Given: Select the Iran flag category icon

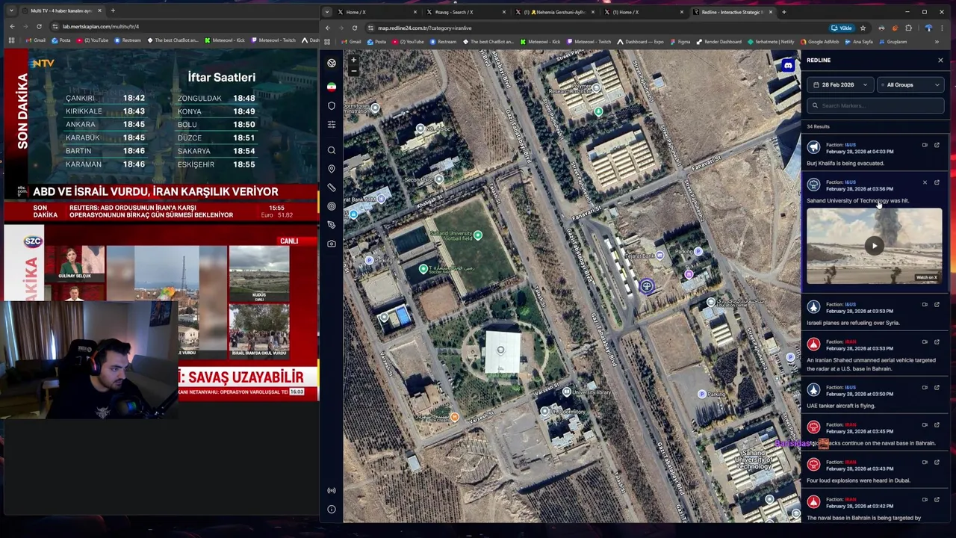Looking at the screenshot, I should 332,87.
